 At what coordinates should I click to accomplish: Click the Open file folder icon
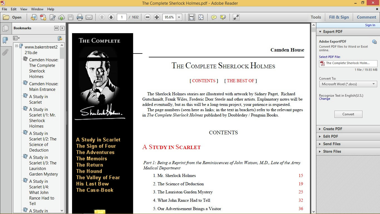pos(6,17)
